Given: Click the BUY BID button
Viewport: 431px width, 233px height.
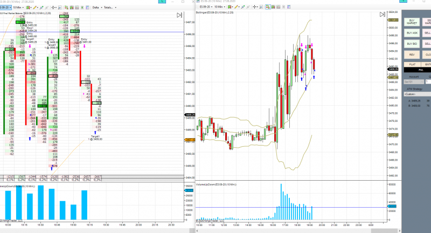Looking at the screenshot, I should (x=412, y=44).
